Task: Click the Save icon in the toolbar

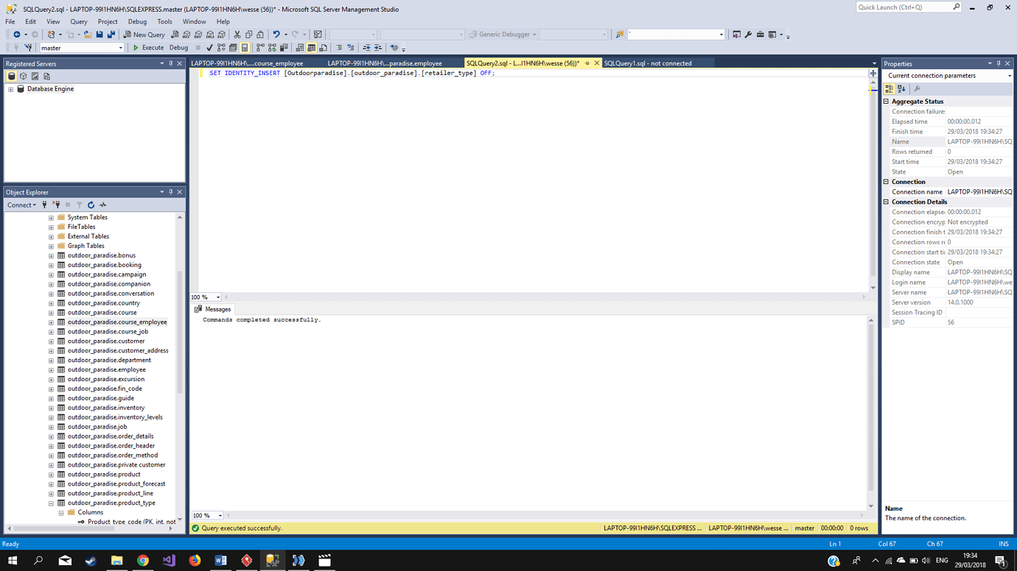Action: pos(99,35)
